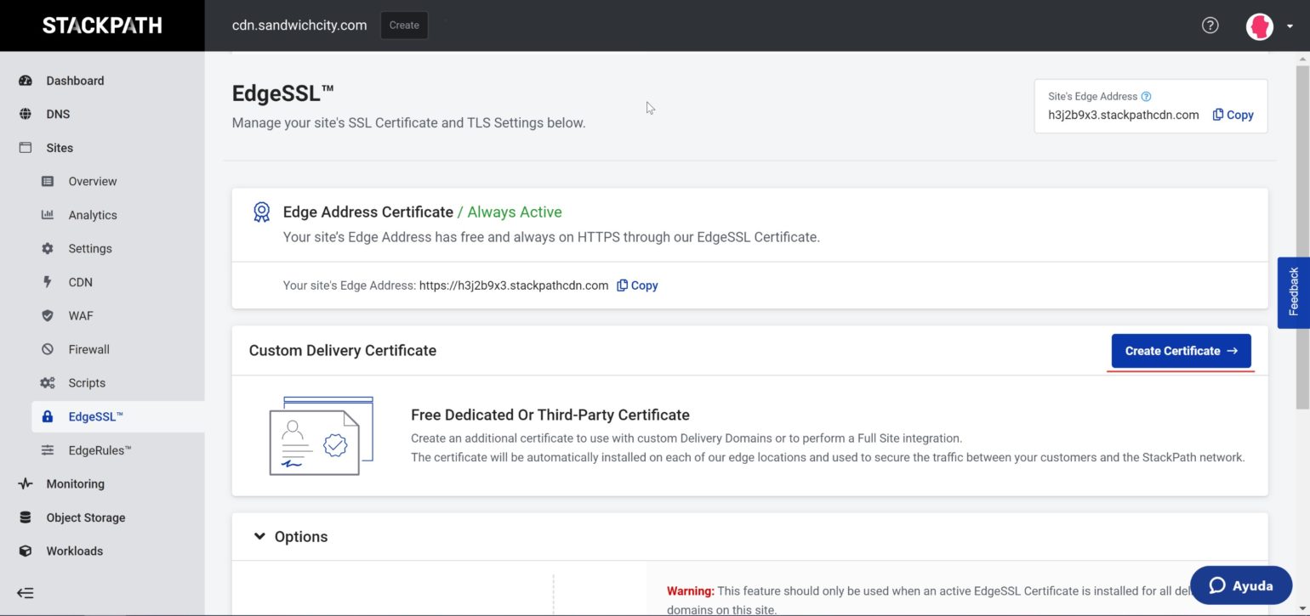This screenshot has width=1310, height=616.
Task: Click the Workloads cube icon
Action: tap(26, 551)
